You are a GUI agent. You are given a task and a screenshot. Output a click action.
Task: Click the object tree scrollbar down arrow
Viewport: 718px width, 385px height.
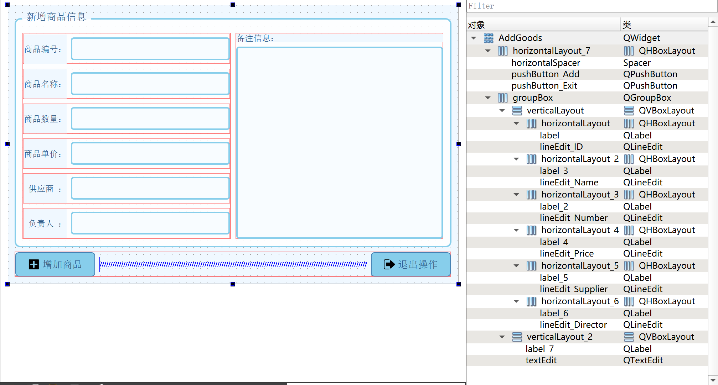tap(713, 380)
